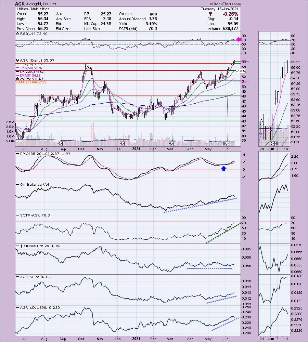Click the AGR ticker symbol in header
The height and width of the screenshot is (342, 308).
click(x=20, y=4)
